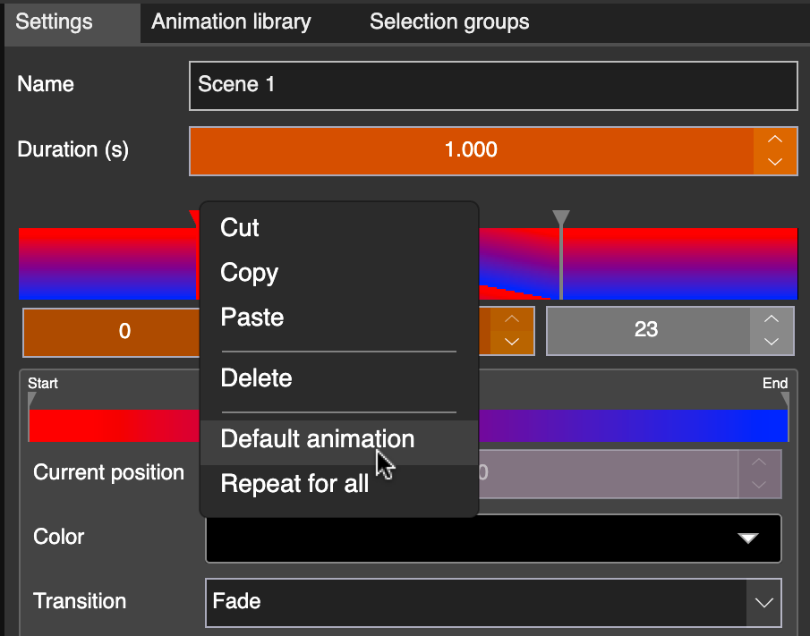Image resolution: width=810 pixels, height=636 pixels.
Task: Click the red-to-blue gradient bar
Action: pyautogui.click(x=409, y=426)
